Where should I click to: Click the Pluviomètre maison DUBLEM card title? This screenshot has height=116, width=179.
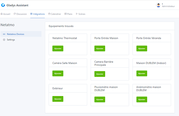pyautogui.click(x=106, y=89)
